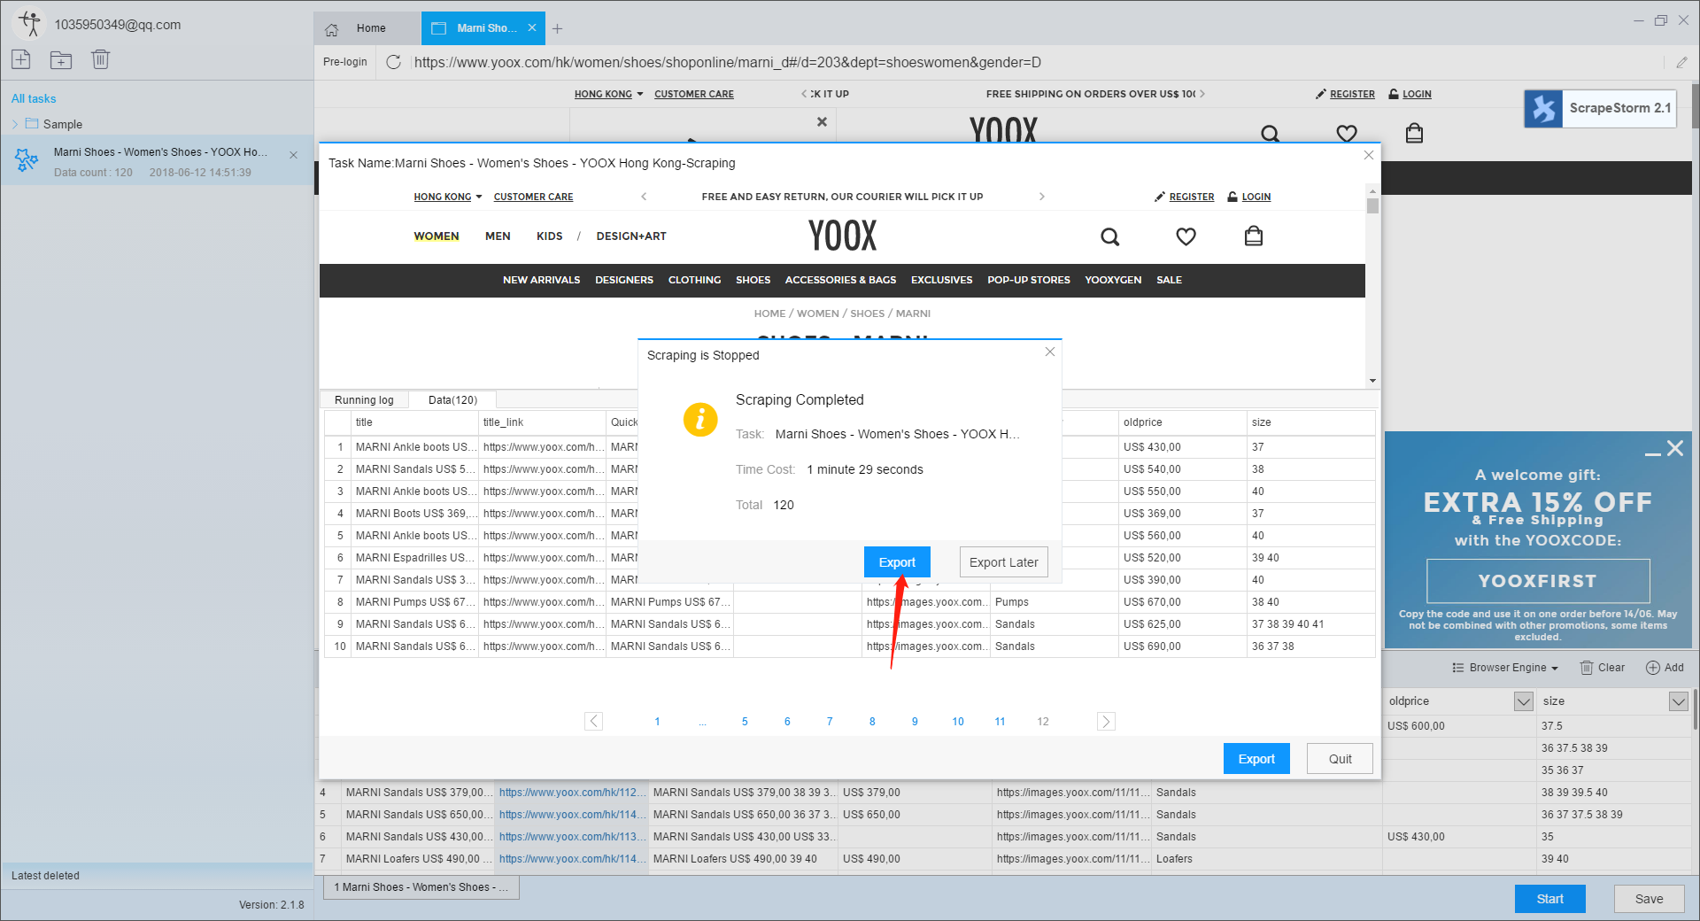Close the Marni Shoes browser tab
This screenshot has height=921, width=1700.
532,27
